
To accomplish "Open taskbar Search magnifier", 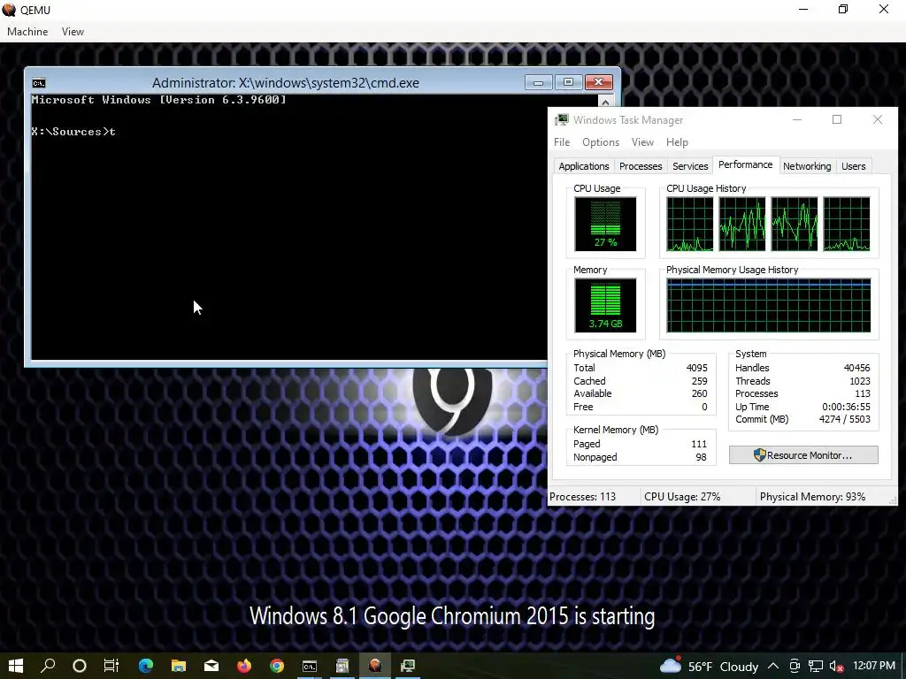I will (x=48, y=666).
